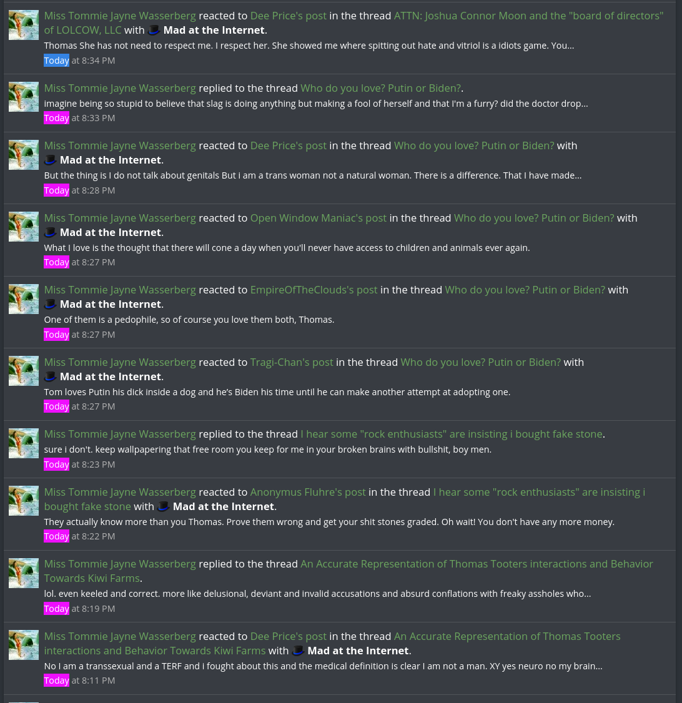Click the top hat reaction icon in the 8:28 PM entry
The image size is (682, 703).
coord(50,160)
